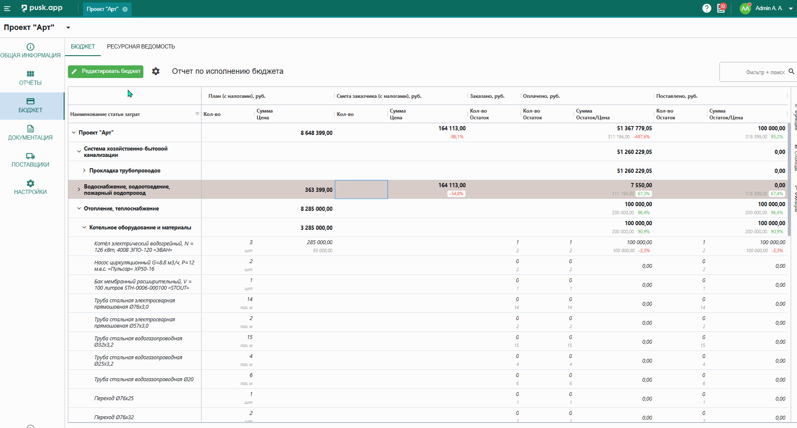Open column menu for Наименование статьи затрат
Viewport: 797px width, 428px height.
[x=197, y=114]
